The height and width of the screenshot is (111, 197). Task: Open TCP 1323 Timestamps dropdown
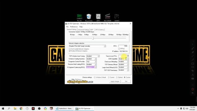pos(128,70)
